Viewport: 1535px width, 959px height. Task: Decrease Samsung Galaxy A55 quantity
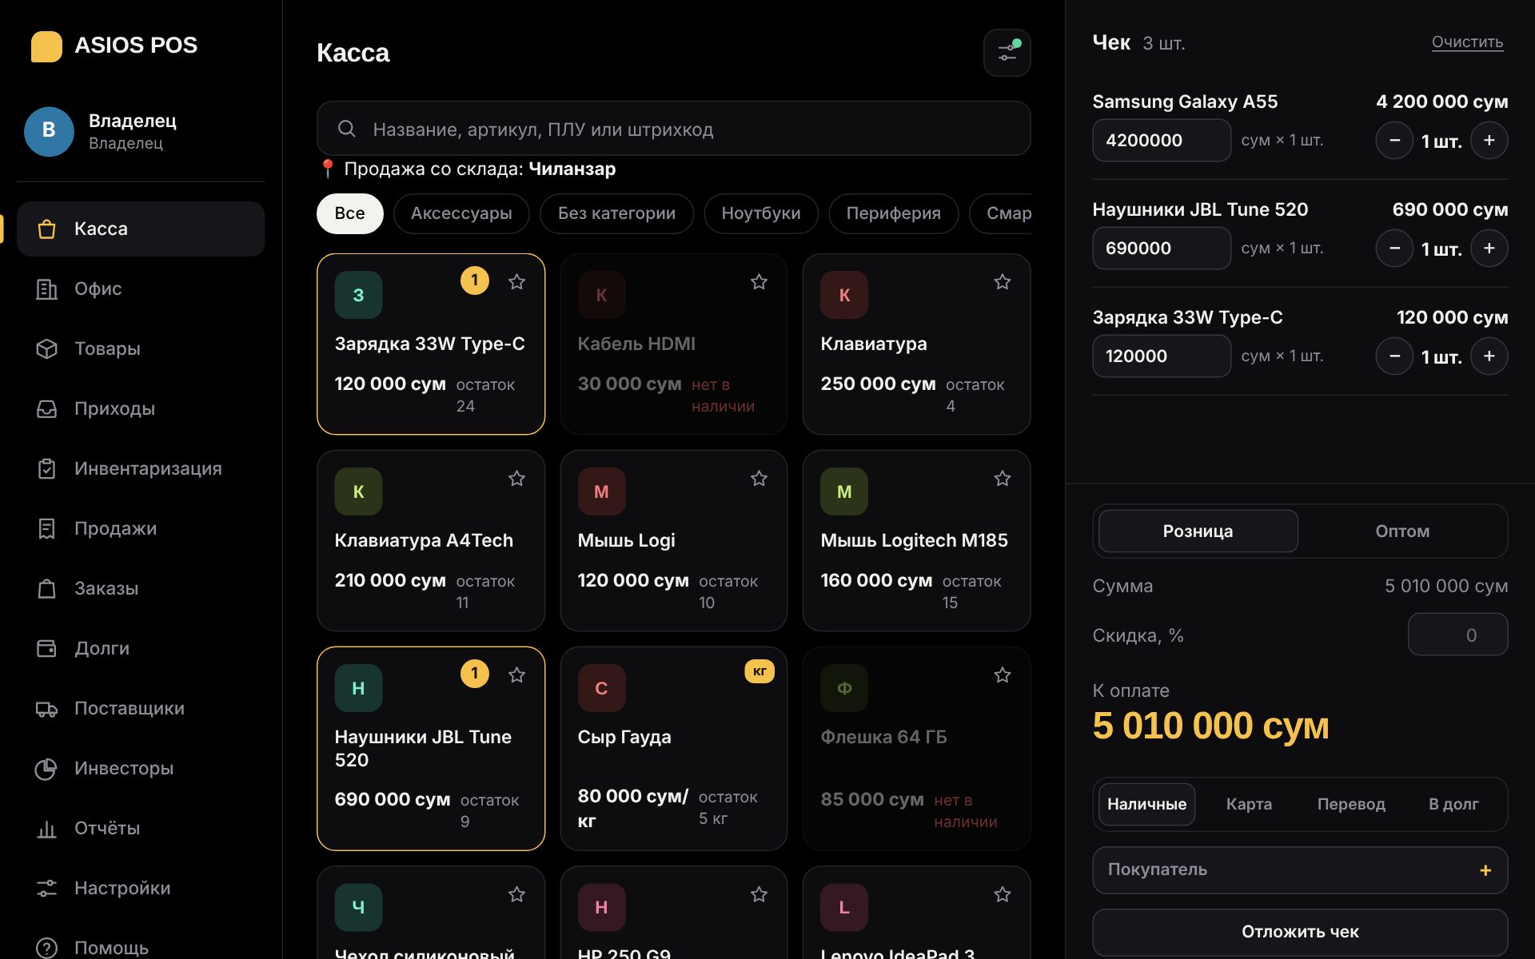tap(1394, 141)
